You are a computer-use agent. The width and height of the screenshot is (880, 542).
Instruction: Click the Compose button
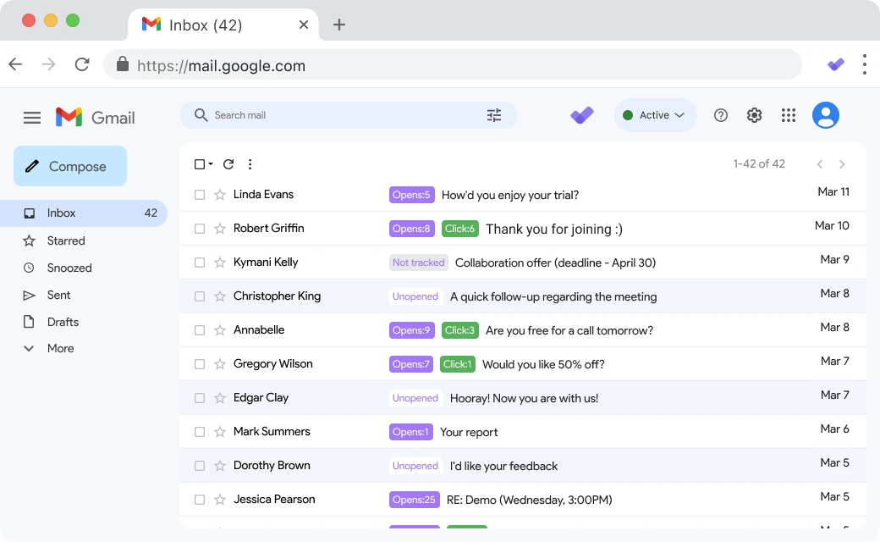70,166
